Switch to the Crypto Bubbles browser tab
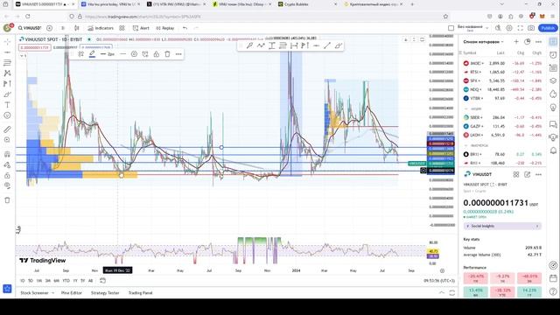Image resolution: width=560 pixels, height=315 pixels. [307, 4]
